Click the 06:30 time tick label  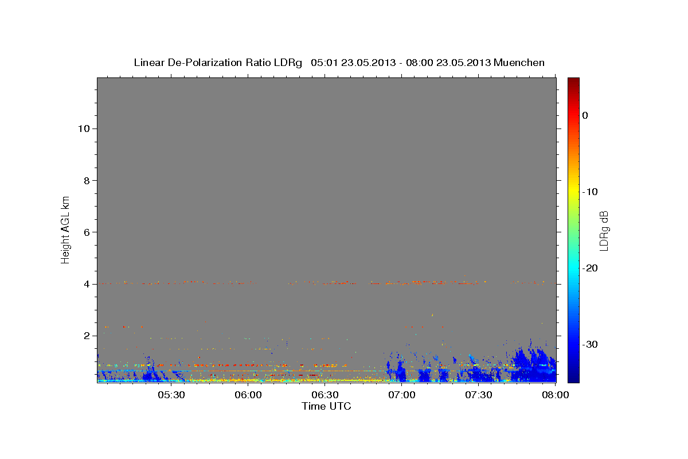[326, 395]
